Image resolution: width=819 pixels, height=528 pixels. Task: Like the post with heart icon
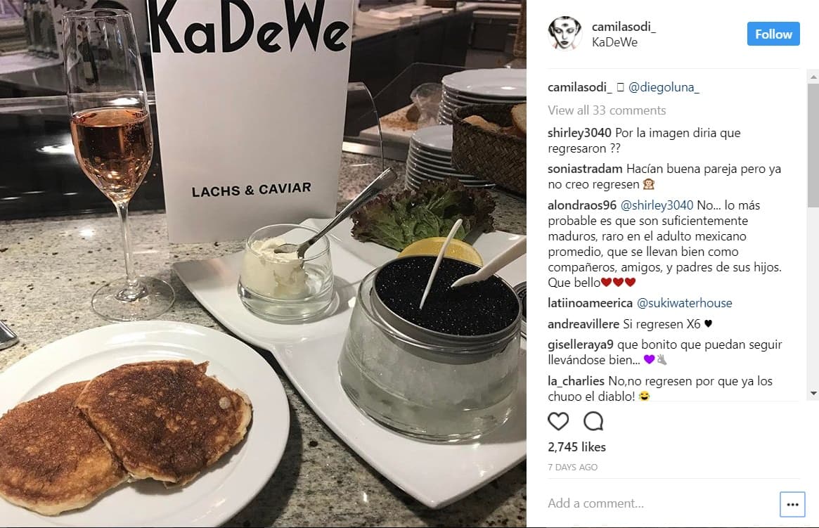[x=558, y=421]
